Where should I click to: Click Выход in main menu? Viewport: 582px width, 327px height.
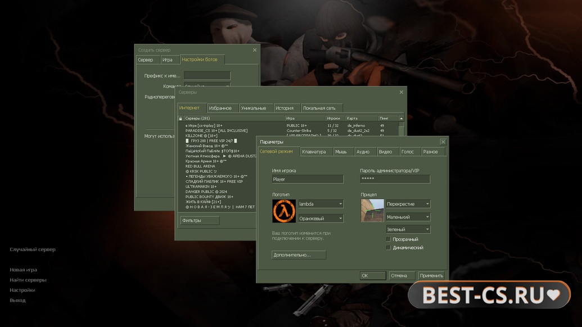coord(17,300)
